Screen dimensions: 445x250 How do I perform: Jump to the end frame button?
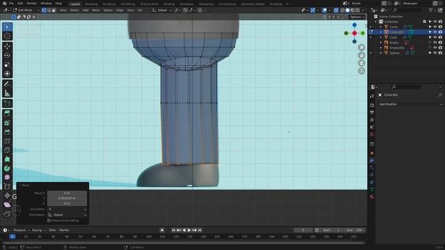(200, 230)
